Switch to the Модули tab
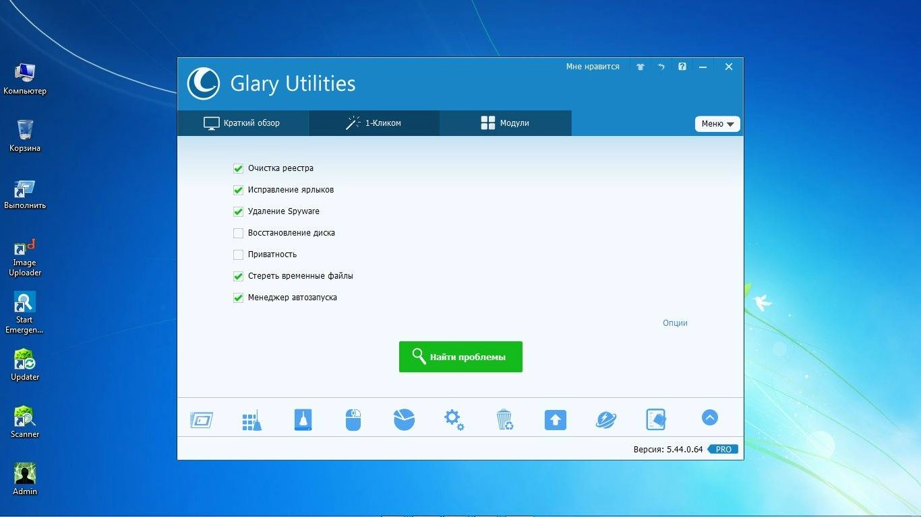The image size is (921, 517). [506, 123]
